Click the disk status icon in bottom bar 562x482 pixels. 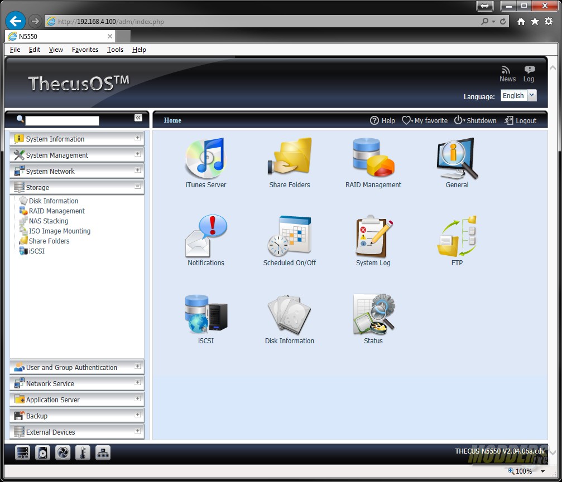click(x=42, y=453)
